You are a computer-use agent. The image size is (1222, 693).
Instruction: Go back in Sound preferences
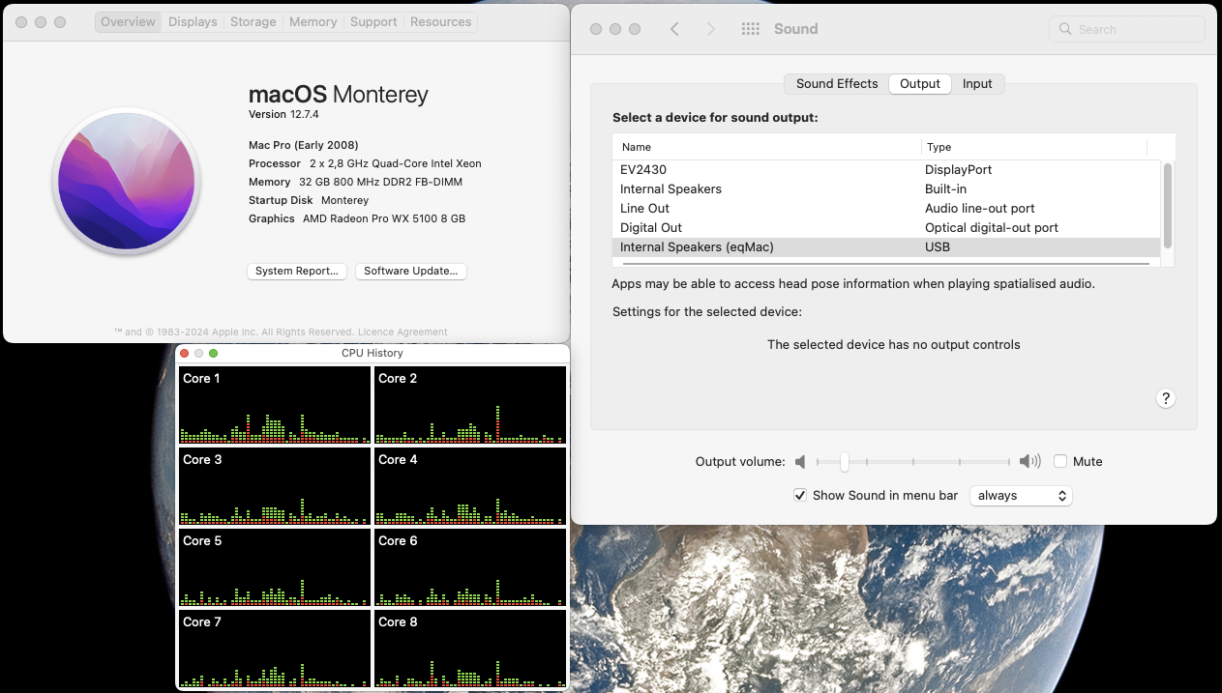pos(674,29)
